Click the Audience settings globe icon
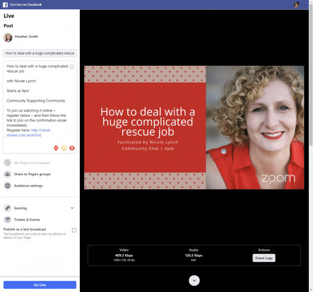 tap(8, 186)
